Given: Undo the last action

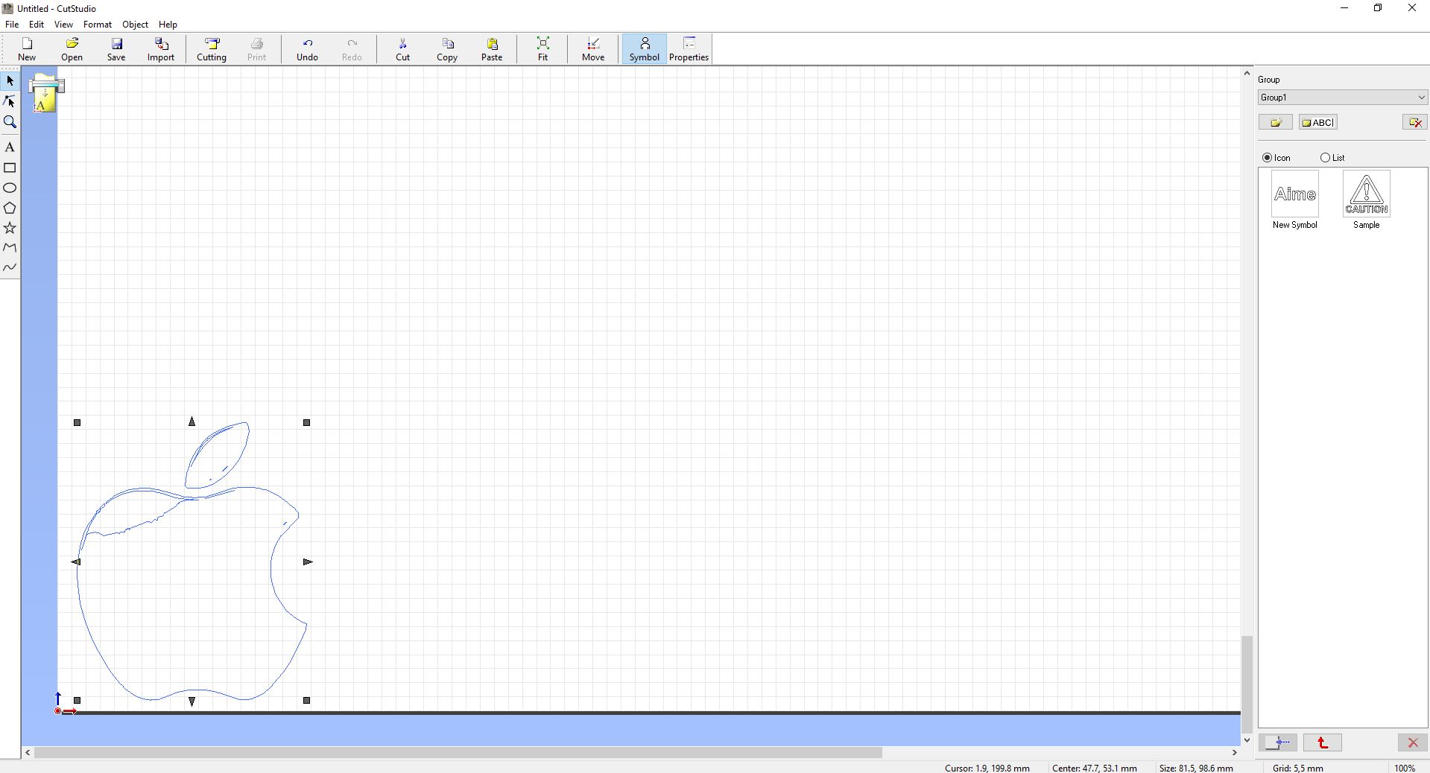Looking at the screenshot, I should tap(307, 49).
